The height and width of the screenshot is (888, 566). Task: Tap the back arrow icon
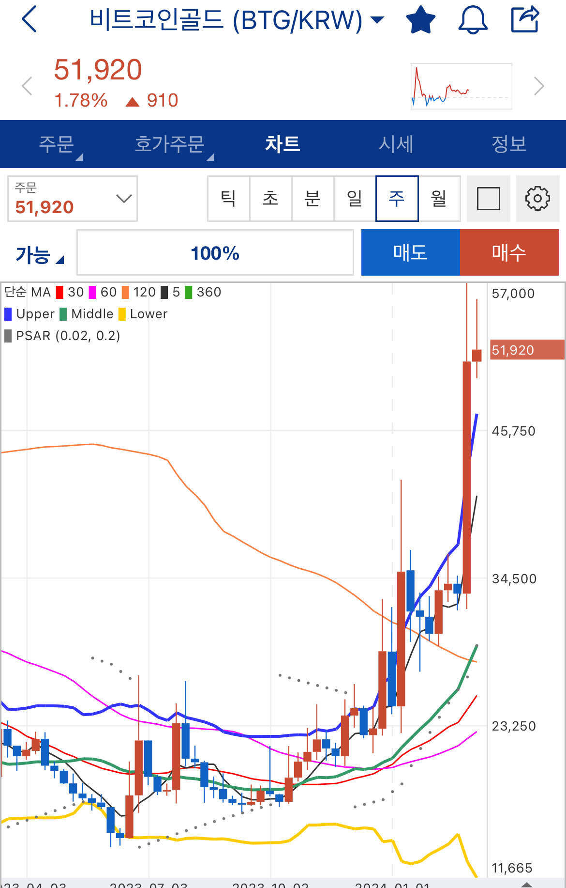[x=30, y=19]
